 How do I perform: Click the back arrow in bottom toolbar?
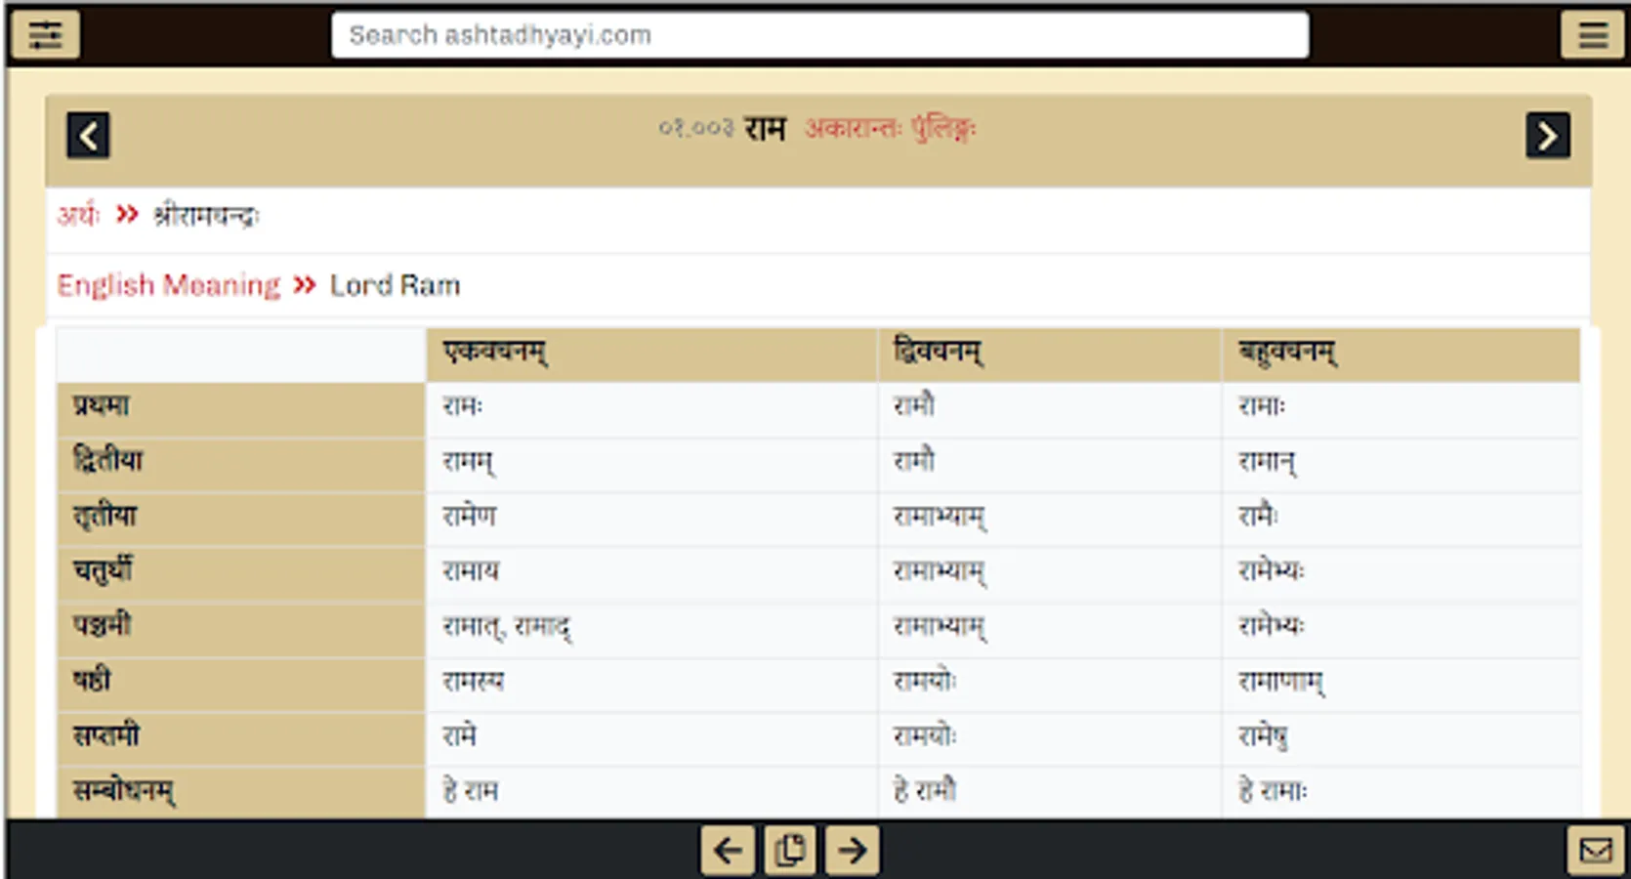[726, 849]
